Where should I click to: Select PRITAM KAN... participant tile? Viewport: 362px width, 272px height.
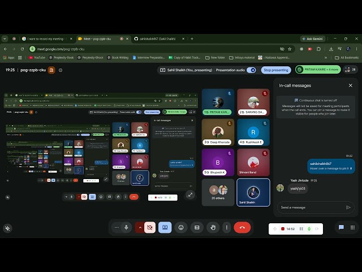pos(218,102)
